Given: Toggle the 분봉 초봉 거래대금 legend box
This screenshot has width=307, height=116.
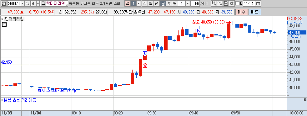Looking at the screenshot, I should (x=3, y=100).
